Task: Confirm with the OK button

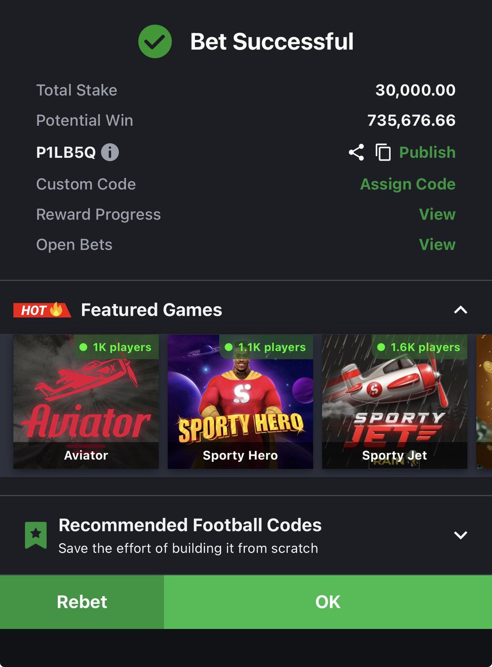Action: 328,602
